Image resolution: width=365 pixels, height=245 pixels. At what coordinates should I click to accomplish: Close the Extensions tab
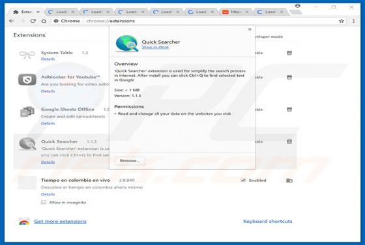click(x=38, y=12)
